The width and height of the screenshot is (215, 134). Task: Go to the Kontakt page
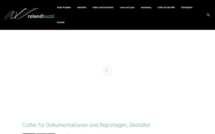tap(61, 22)
